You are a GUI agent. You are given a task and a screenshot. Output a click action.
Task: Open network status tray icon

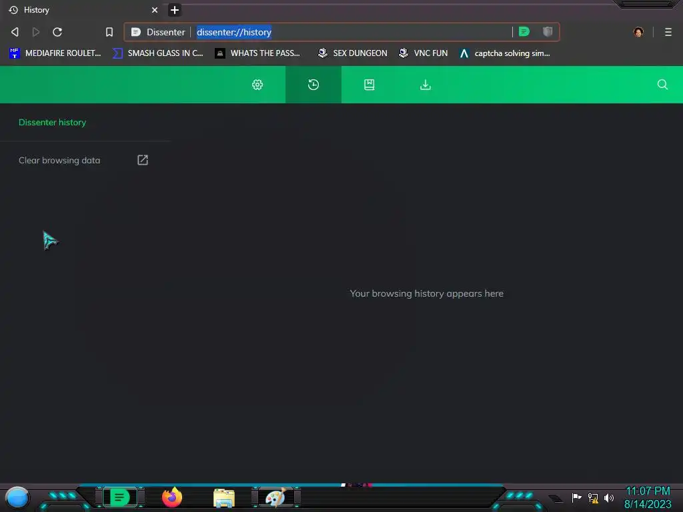(x=593, y=497)
